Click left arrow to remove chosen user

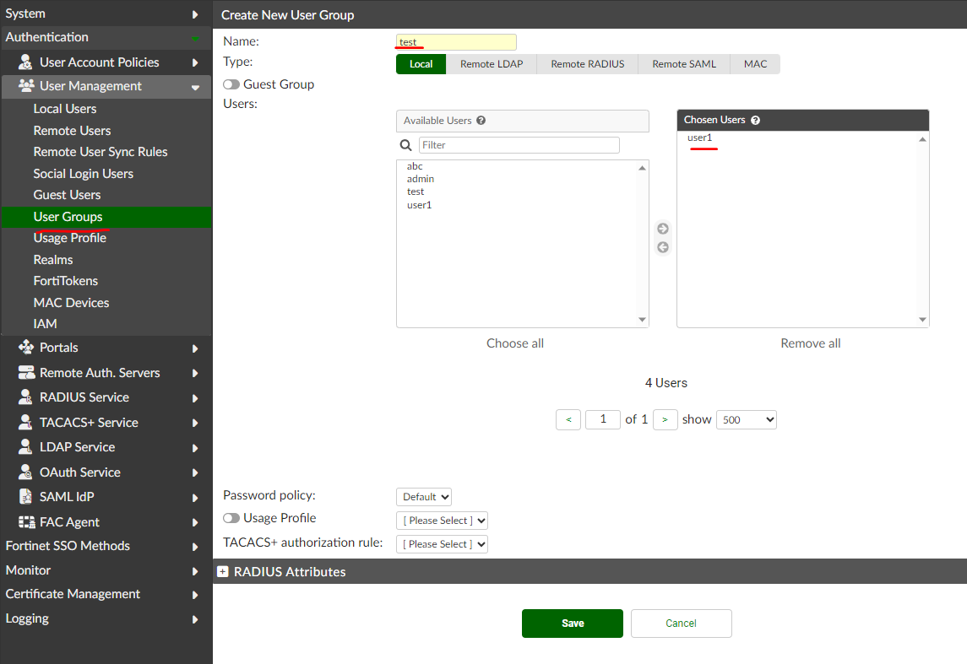coord(663,247)
